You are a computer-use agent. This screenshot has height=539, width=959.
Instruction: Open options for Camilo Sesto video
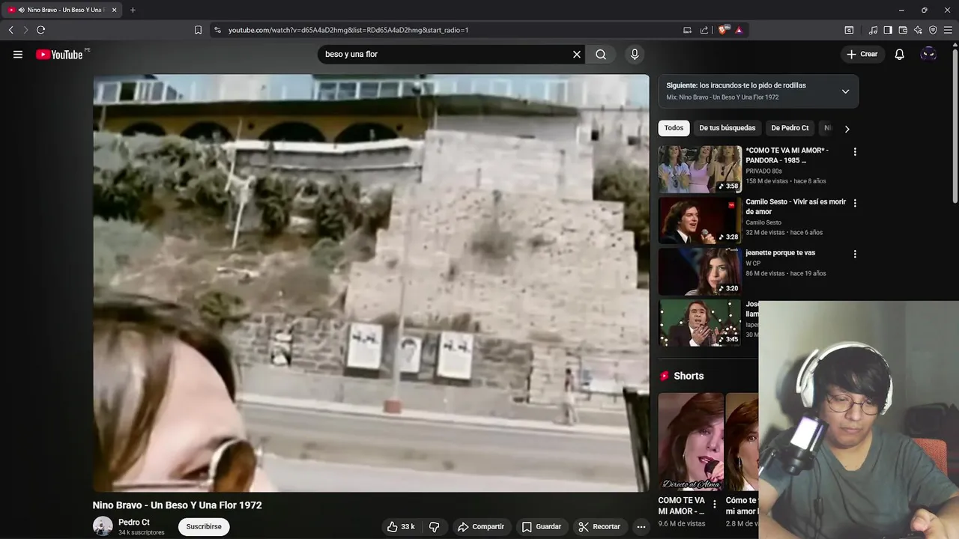(x=855, y=203)
